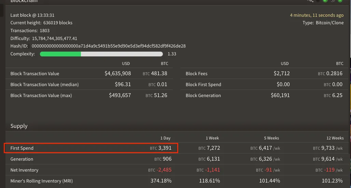The width and height of the screenshot is (351, 188).
Task: Select the block Hash/ID value
Action: coord(109,46)
